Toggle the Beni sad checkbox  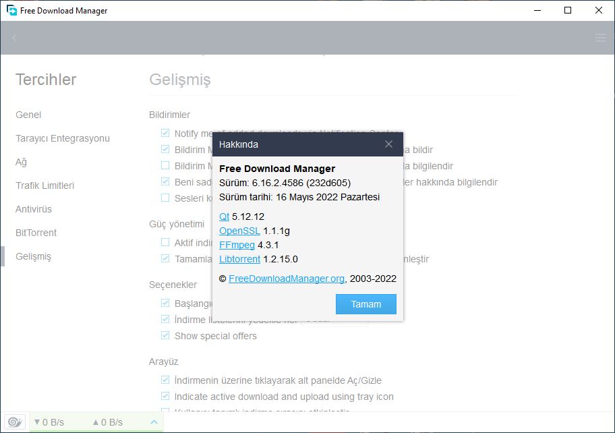point(165,181)
